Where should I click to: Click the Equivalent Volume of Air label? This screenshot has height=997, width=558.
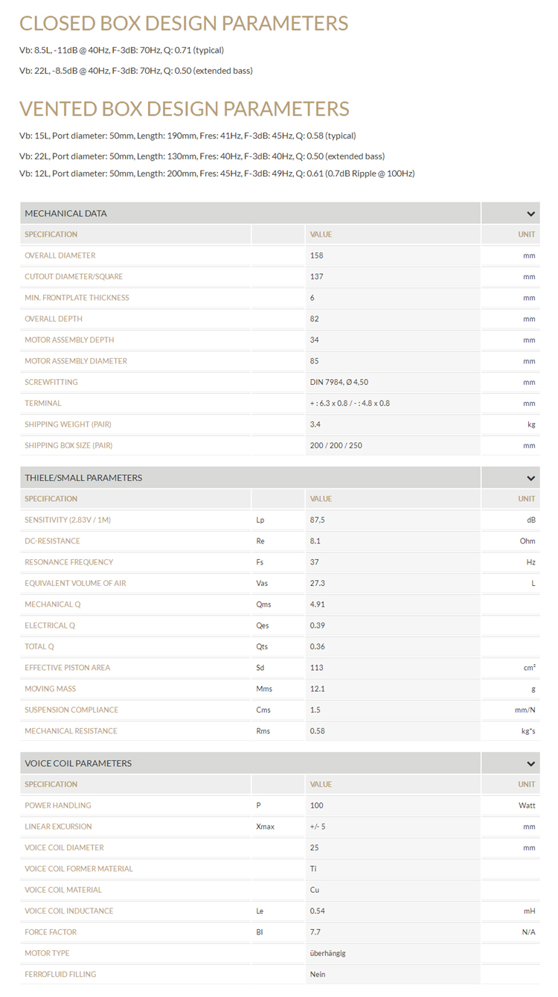(75, 584)
